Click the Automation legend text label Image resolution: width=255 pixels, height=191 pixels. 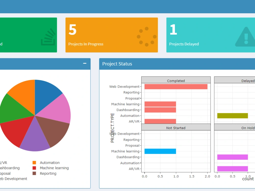[50, 162]
